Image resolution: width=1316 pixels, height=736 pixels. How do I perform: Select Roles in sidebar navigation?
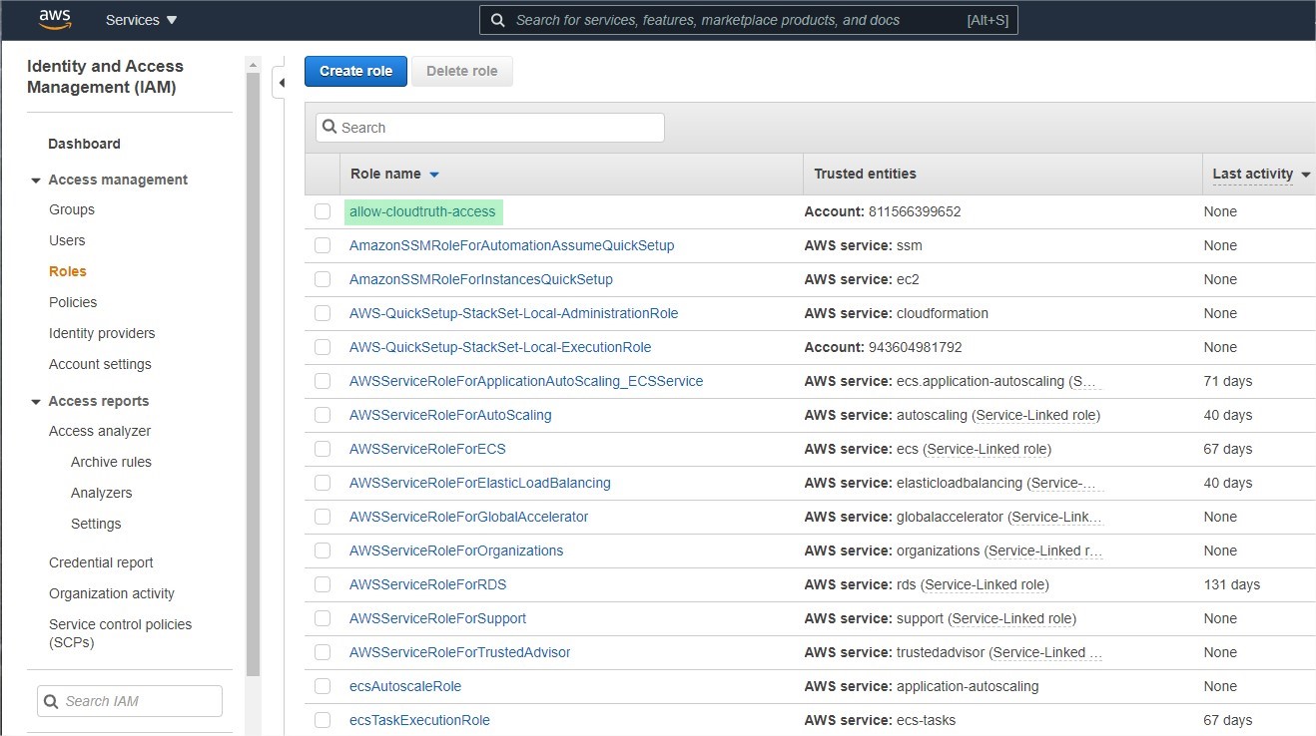tap(68, 271)
